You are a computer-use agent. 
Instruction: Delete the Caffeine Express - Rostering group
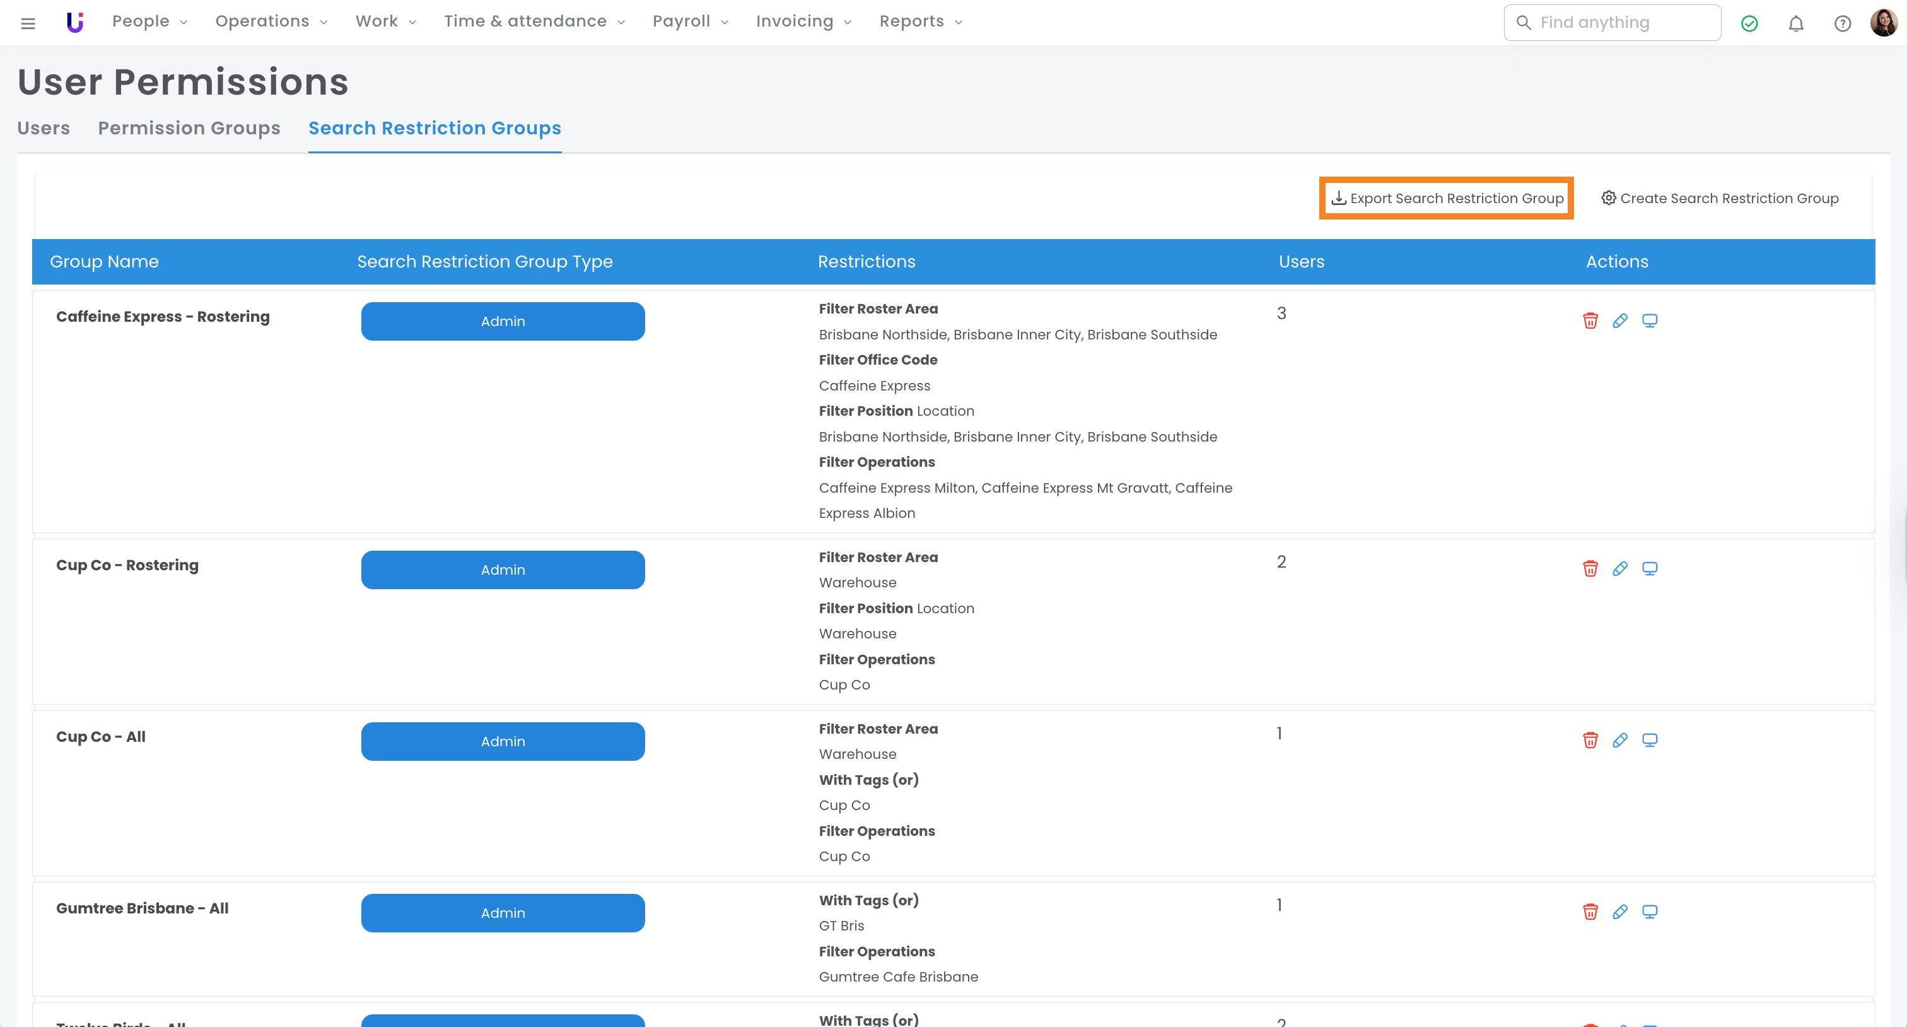tap(1589, 320)
